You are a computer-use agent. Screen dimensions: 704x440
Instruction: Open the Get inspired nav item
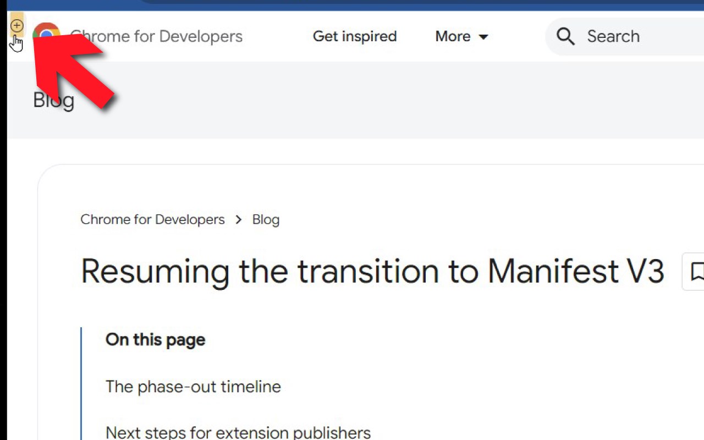click(355, 36)
